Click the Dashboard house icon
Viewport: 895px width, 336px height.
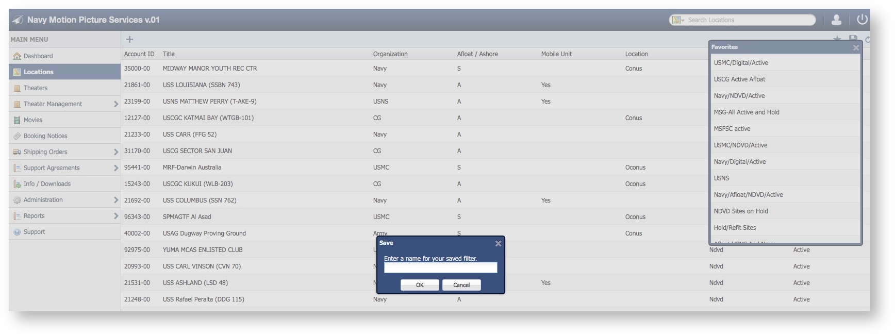(17, 56)
